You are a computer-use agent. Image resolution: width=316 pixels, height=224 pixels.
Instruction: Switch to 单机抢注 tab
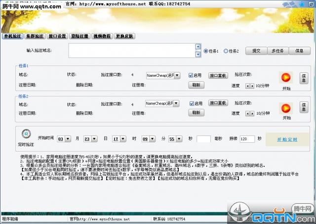coord(13,36)
